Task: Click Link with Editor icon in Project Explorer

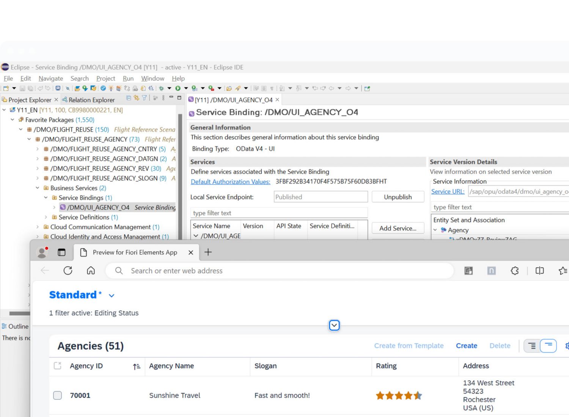Action: pyautogui.click(x=136, y=98)
